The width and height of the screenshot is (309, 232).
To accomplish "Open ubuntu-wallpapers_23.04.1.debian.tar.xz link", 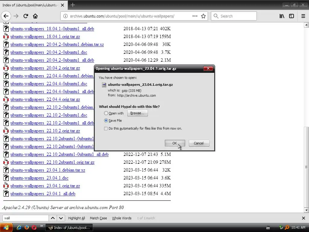I will click(x=48, y=170).
